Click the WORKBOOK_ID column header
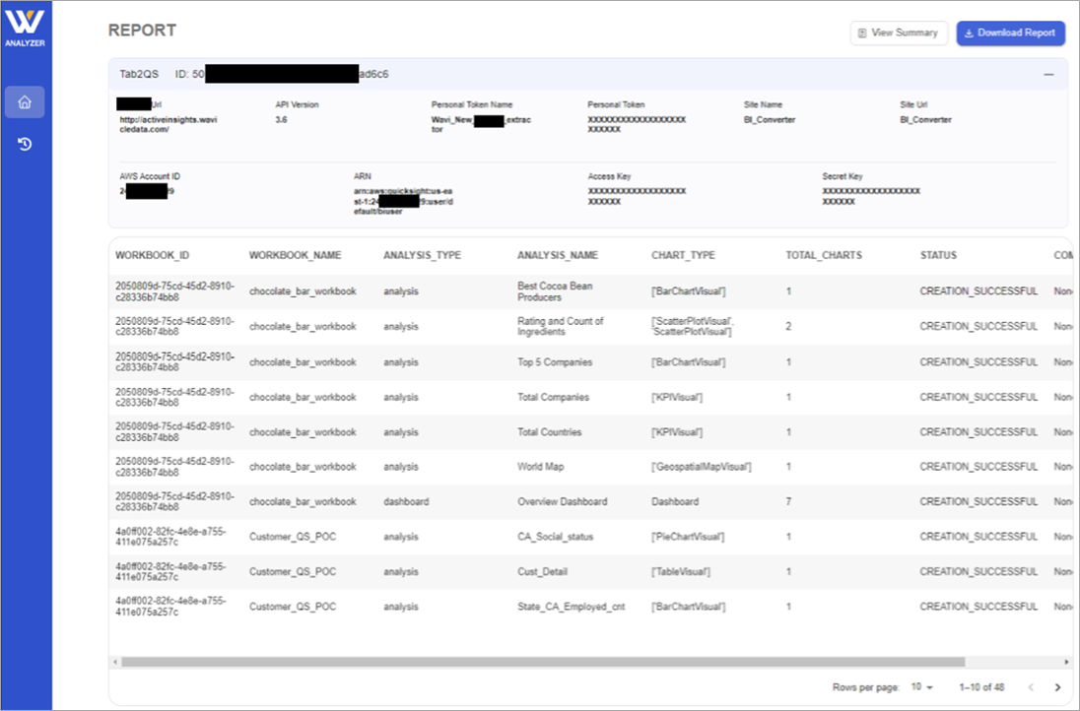The width and height of the screenshot is (1080, 711). point(152,255)
